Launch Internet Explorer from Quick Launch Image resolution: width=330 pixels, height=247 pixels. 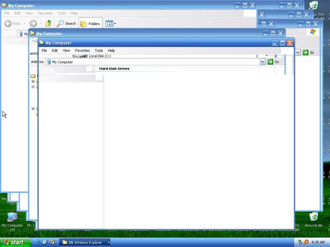pos(37,242)
